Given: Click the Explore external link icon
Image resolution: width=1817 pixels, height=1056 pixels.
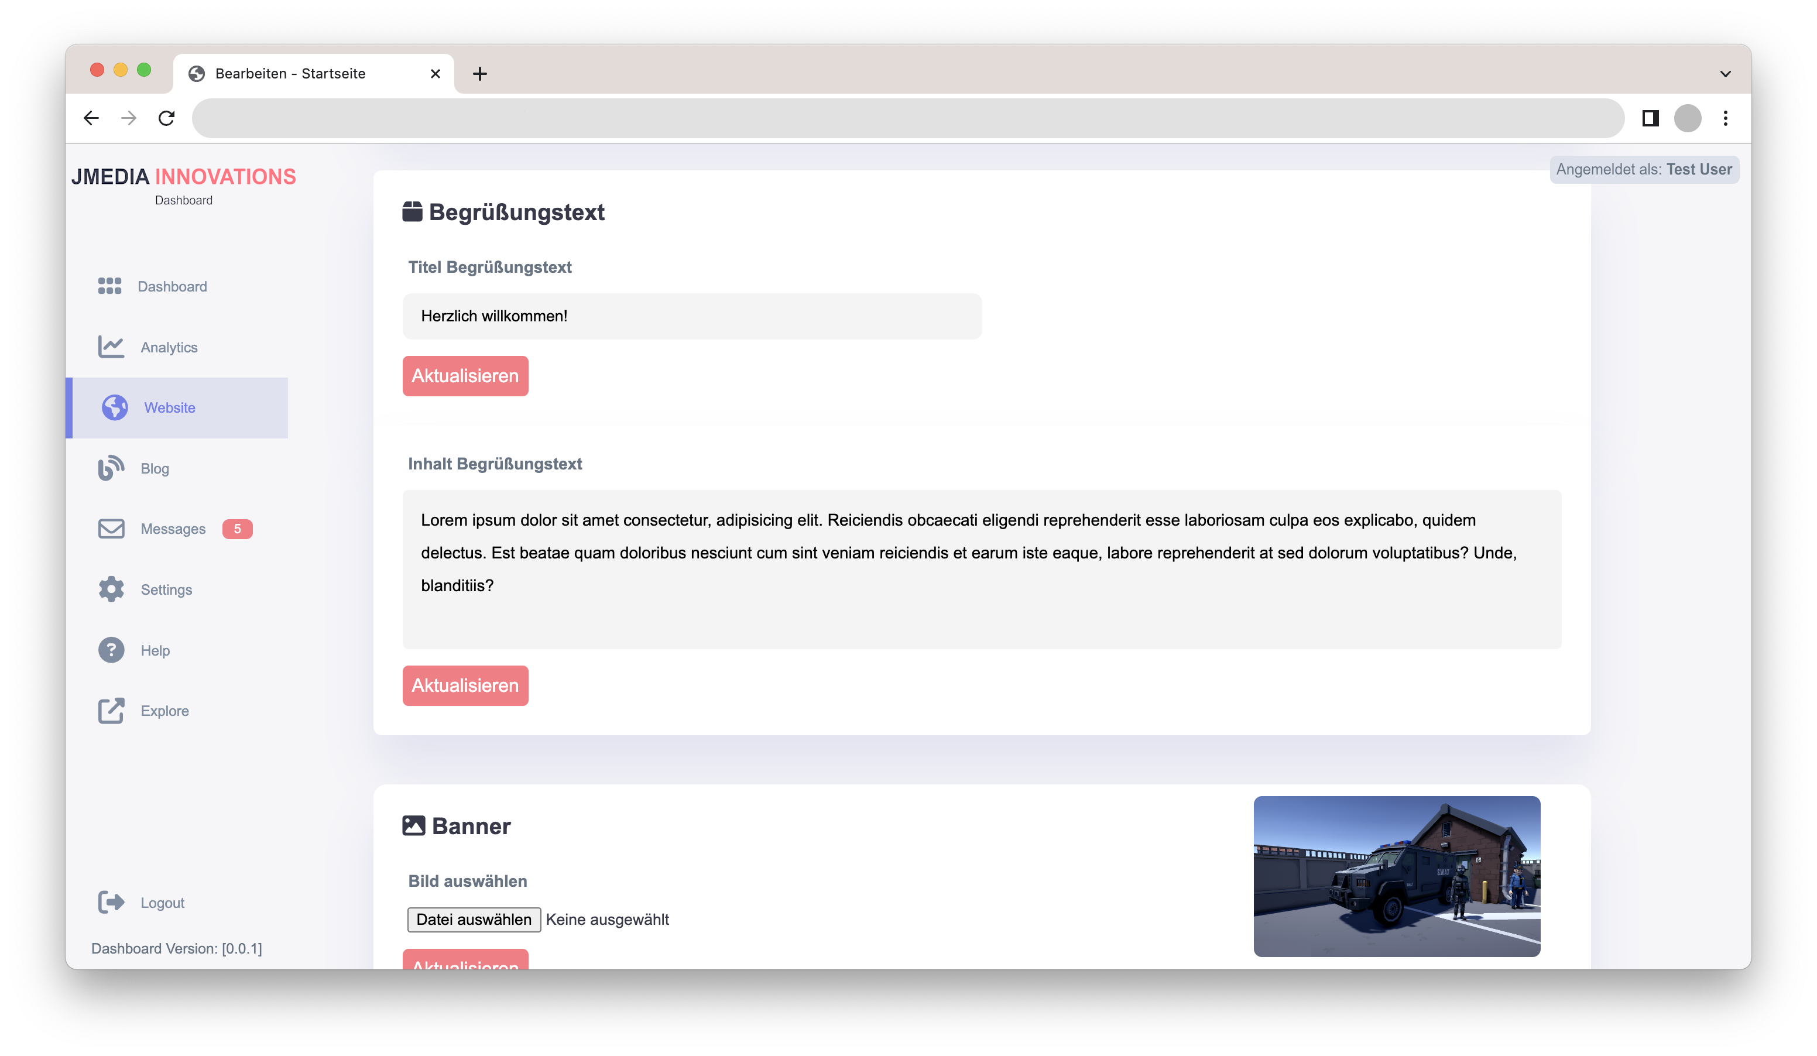Looking at the screenshot, I should pyautogui.click(x=112, y=710).
